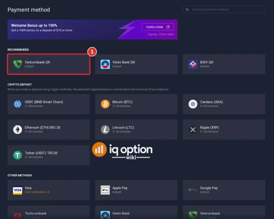
Task: Click the Techcombank red logo
Action: click(17, 215)
